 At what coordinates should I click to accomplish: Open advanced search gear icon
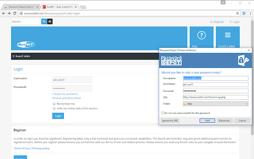point(50,21)
